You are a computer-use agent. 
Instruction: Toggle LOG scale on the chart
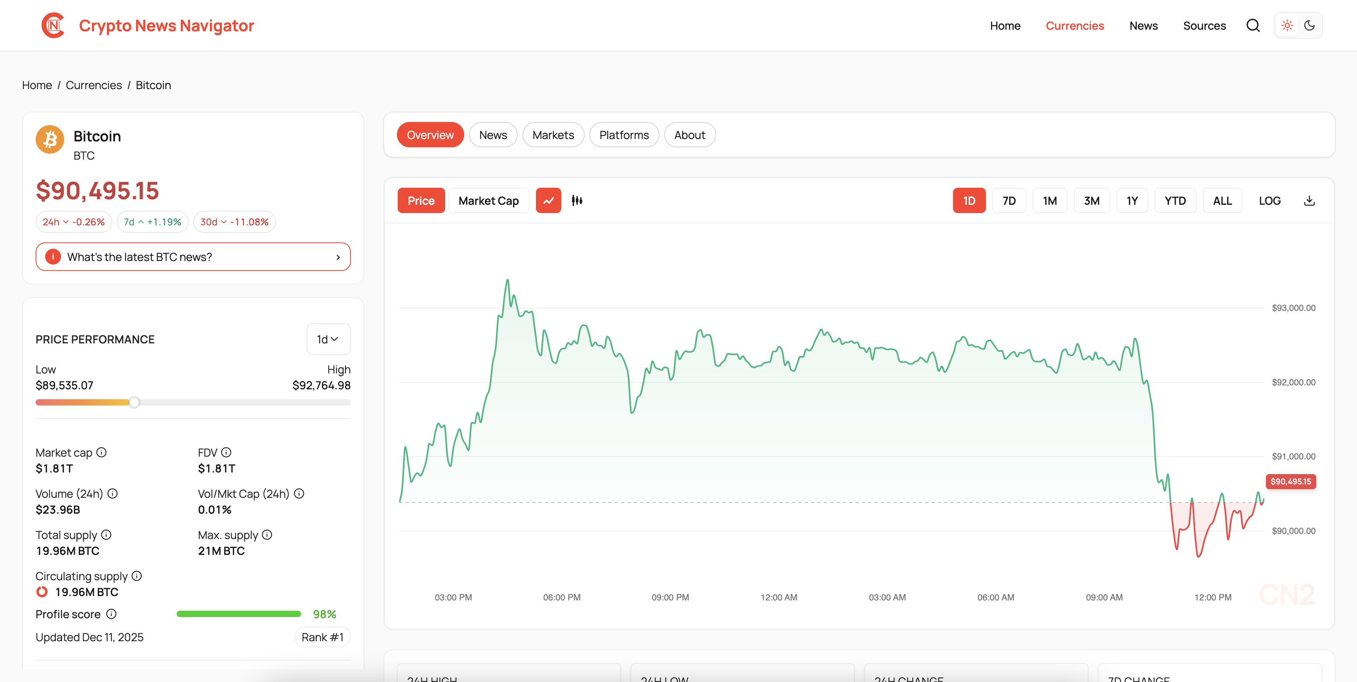click(1269, 200)
